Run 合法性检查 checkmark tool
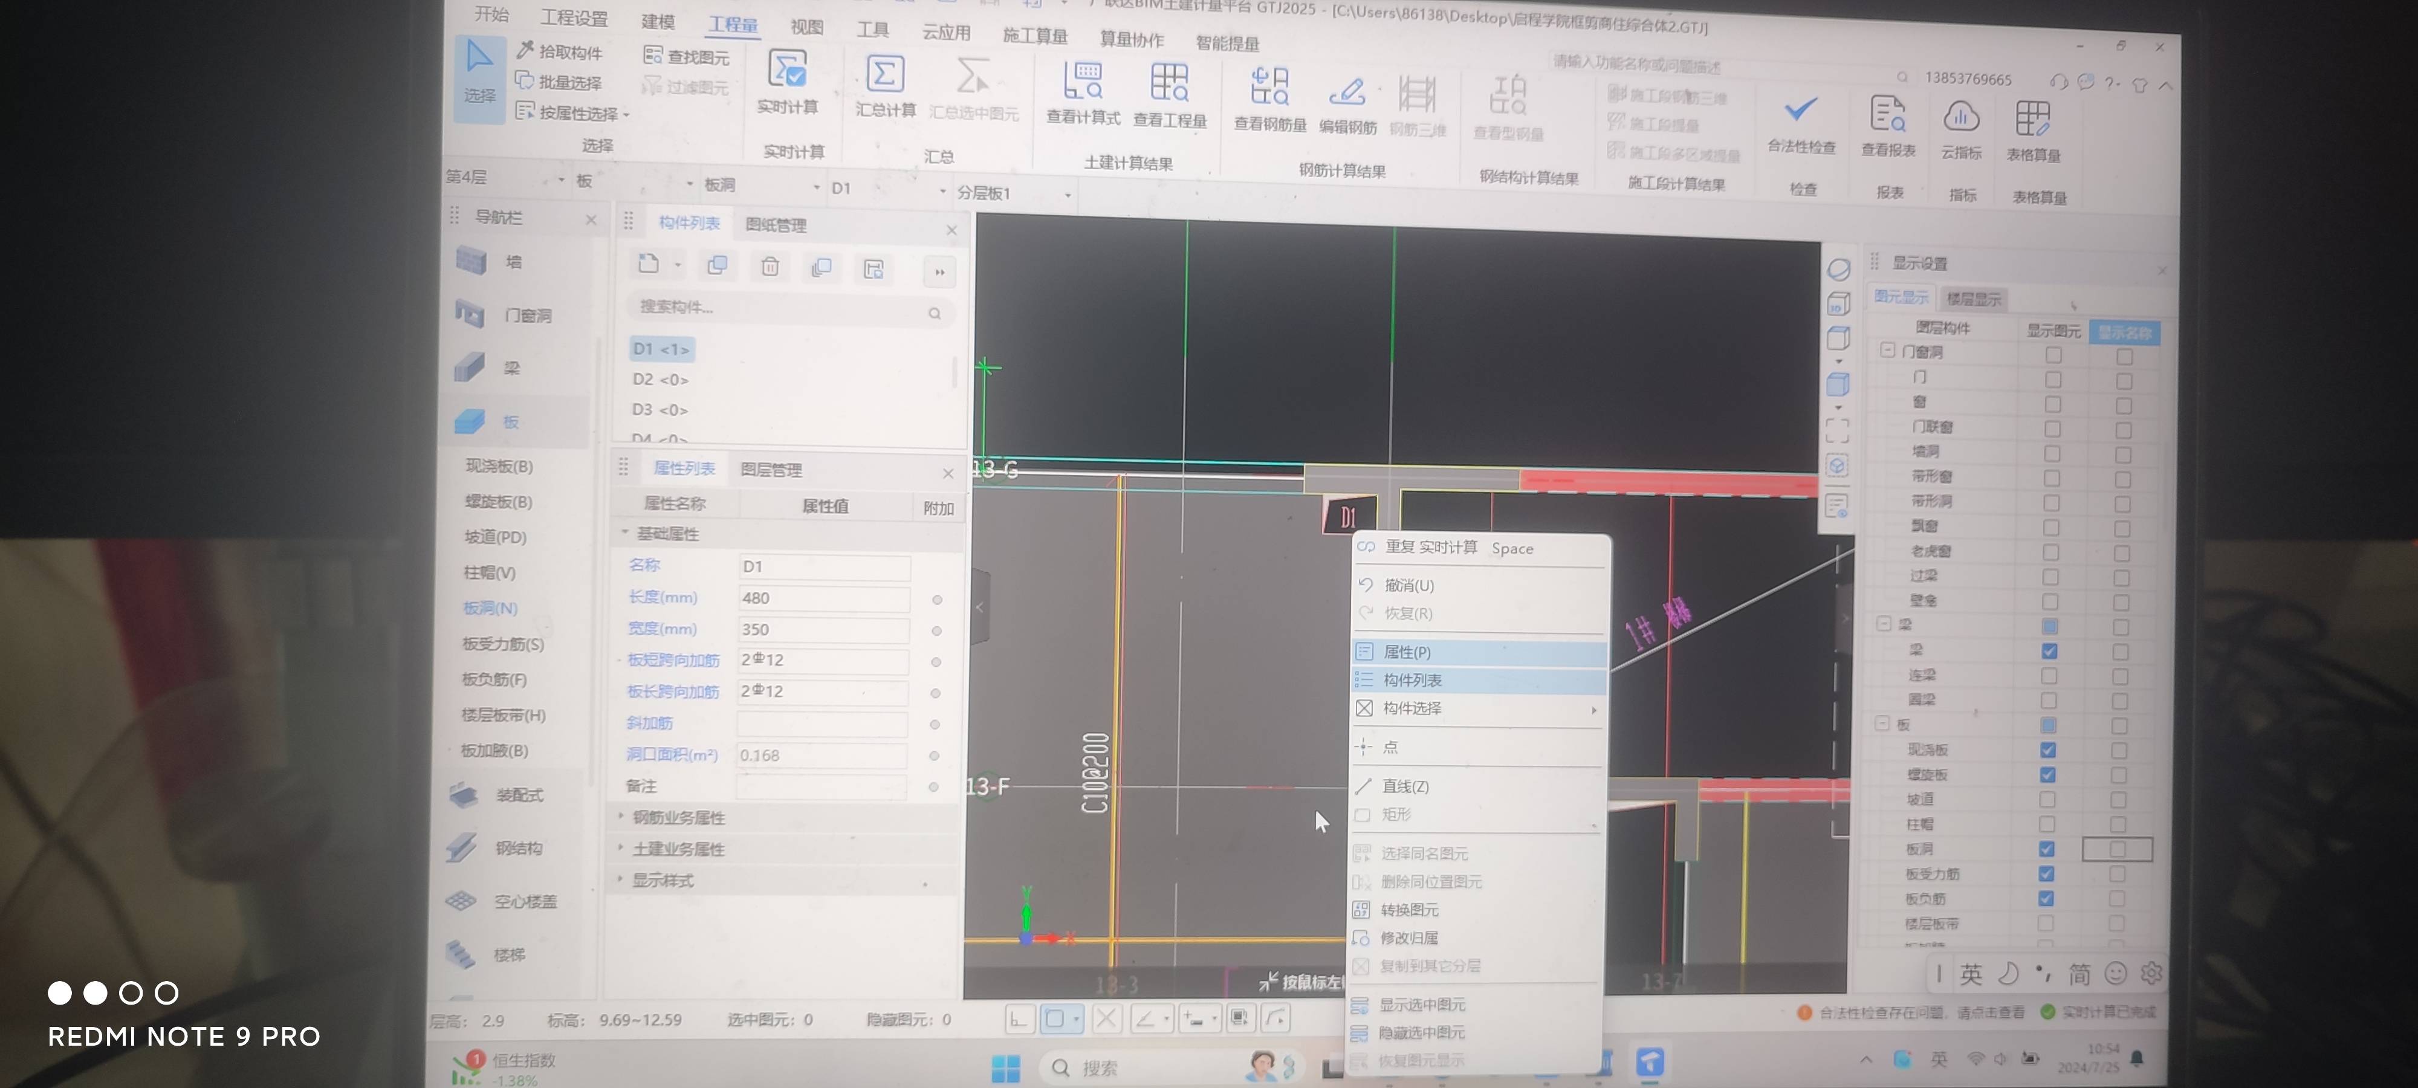The height and width of the screenshot is (1088, 2418). [1800, 110]
